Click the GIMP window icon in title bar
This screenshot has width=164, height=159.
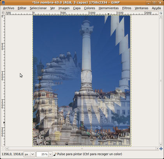tap(3, 3)
